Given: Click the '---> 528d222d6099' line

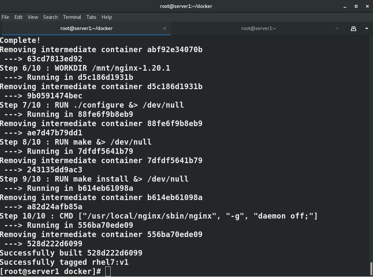Looking at the screenshot, I should [x=43, y=244].
